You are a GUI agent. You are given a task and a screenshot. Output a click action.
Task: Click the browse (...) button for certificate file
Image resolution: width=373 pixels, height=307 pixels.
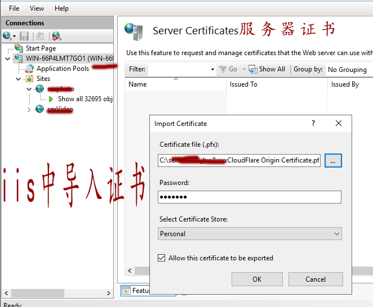tap(333, 160)
